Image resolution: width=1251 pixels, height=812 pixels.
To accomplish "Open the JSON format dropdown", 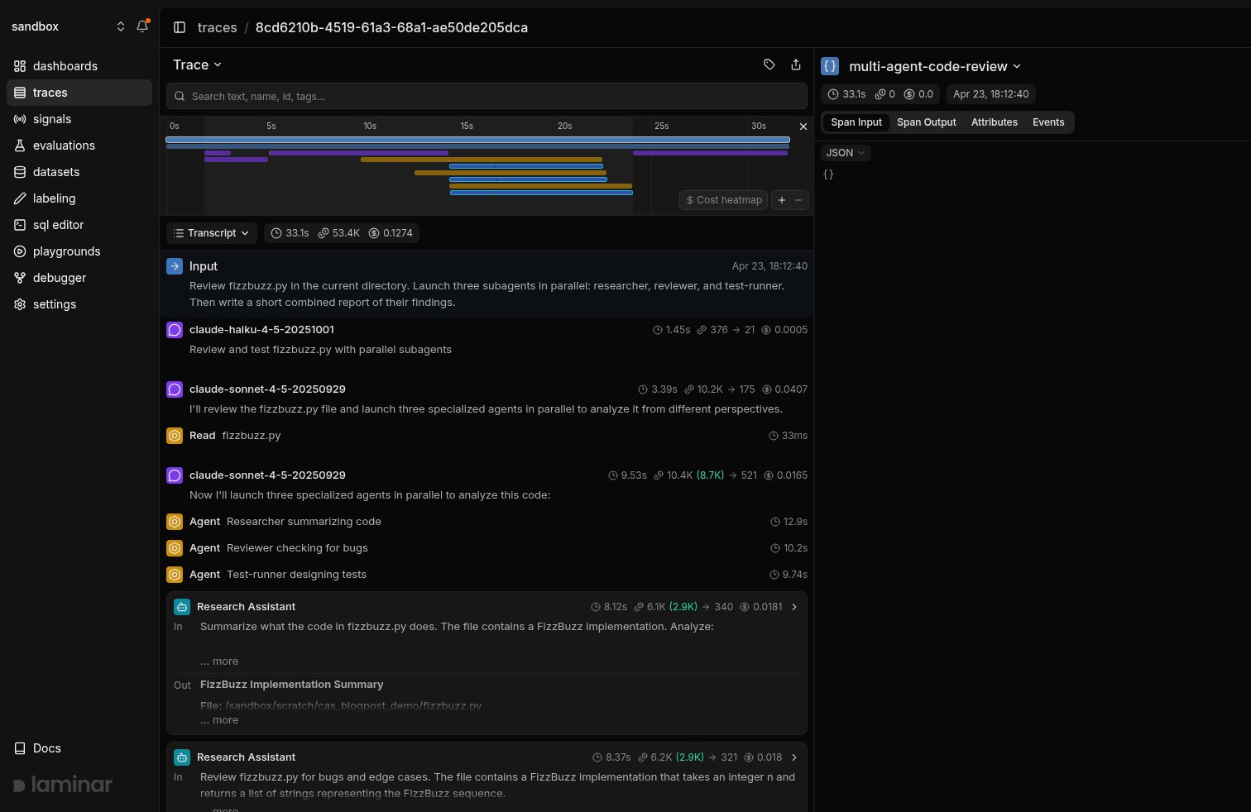I will click(846, 153).
